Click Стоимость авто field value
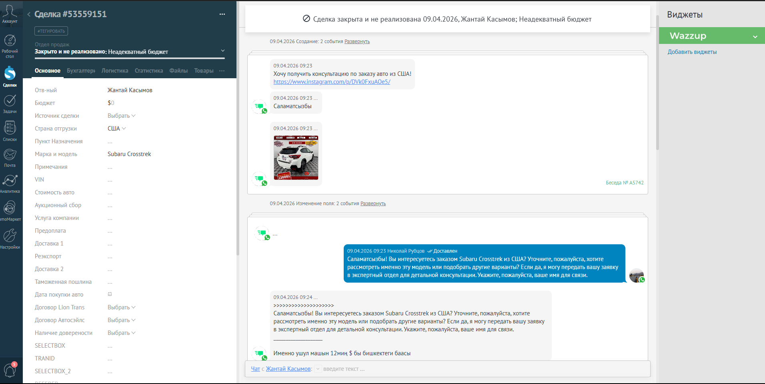Image resolution: width=765 pixels, height=384 pixels. [x=110, y=193]
